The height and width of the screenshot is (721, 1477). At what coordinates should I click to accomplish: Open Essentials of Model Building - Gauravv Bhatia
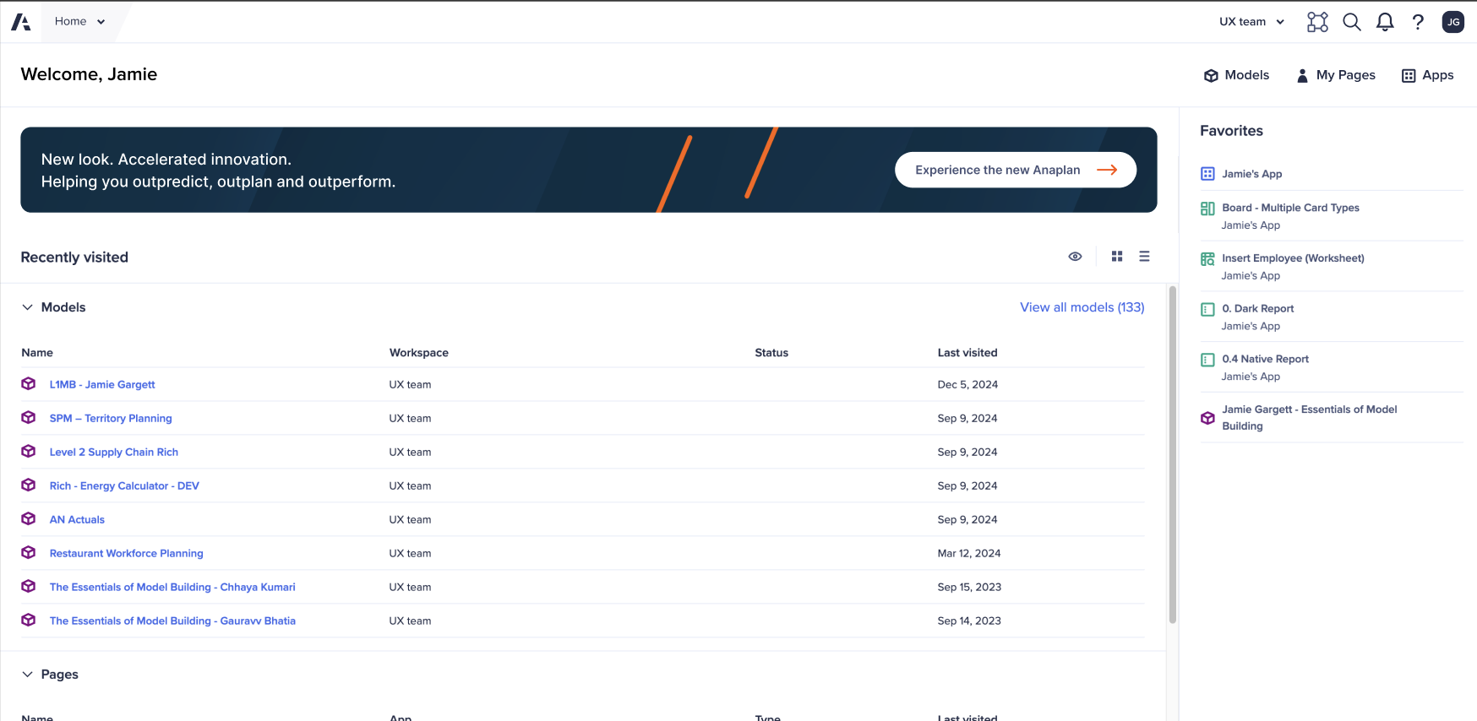click(x=172, y=621)
